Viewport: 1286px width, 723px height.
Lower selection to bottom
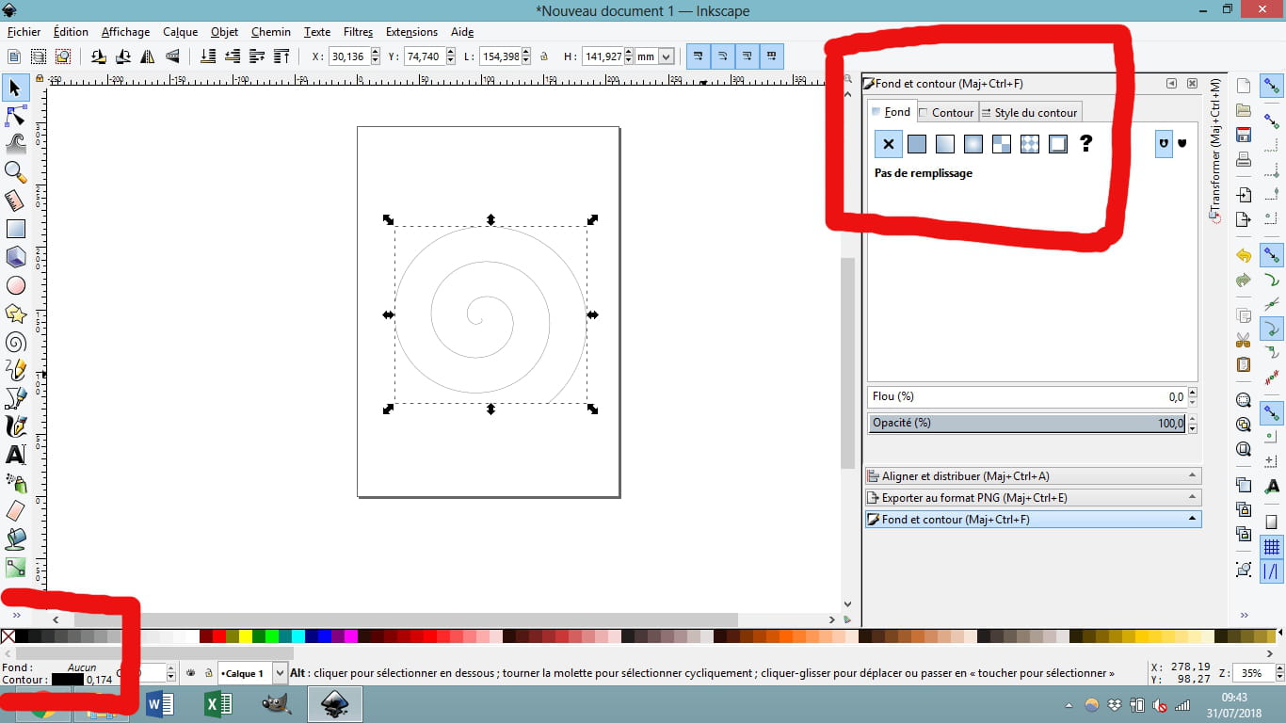(x=207, y=56)
